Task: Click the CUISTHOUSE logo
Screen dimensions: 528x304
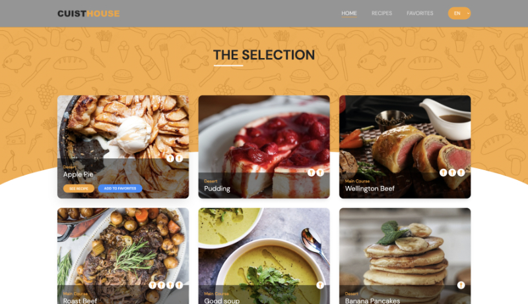Action: [88, 13]
